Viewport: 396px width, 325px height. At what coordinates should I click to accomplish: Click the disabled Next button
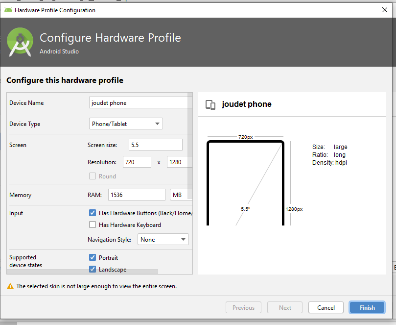coord(285,307)
